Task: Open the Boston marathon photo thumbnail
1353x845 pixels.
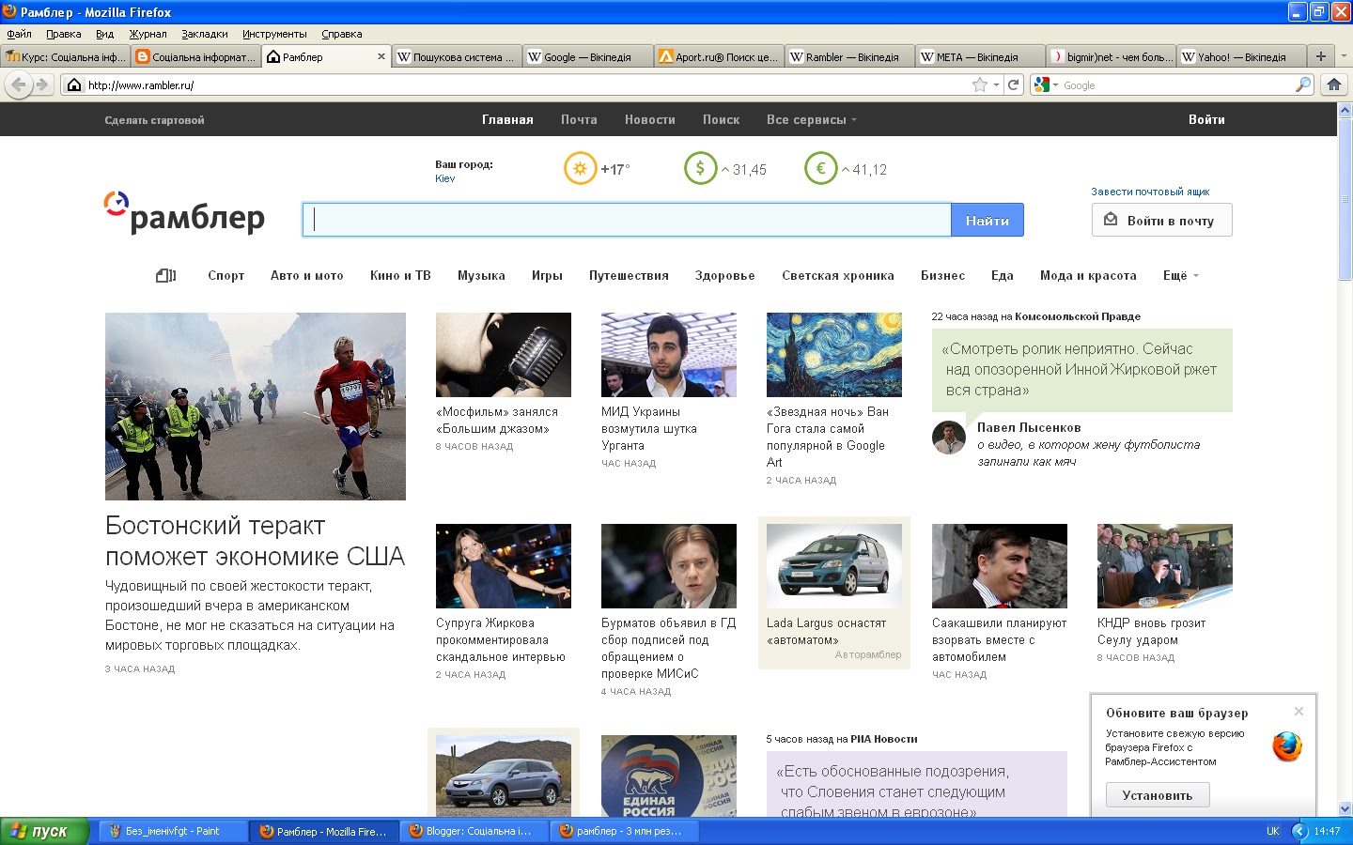Action: [256, 407]
